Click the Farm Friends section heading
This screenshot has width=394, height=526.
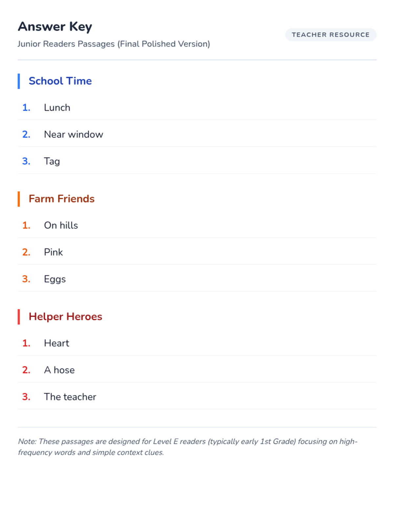(61, 199)
